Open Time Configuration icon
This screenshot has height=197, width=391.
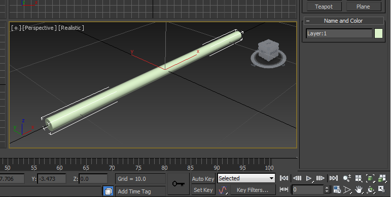(x=337, y=190)
